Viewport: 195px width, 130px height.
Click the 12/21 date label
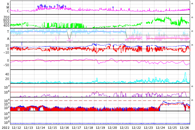[x=124, y=128]
